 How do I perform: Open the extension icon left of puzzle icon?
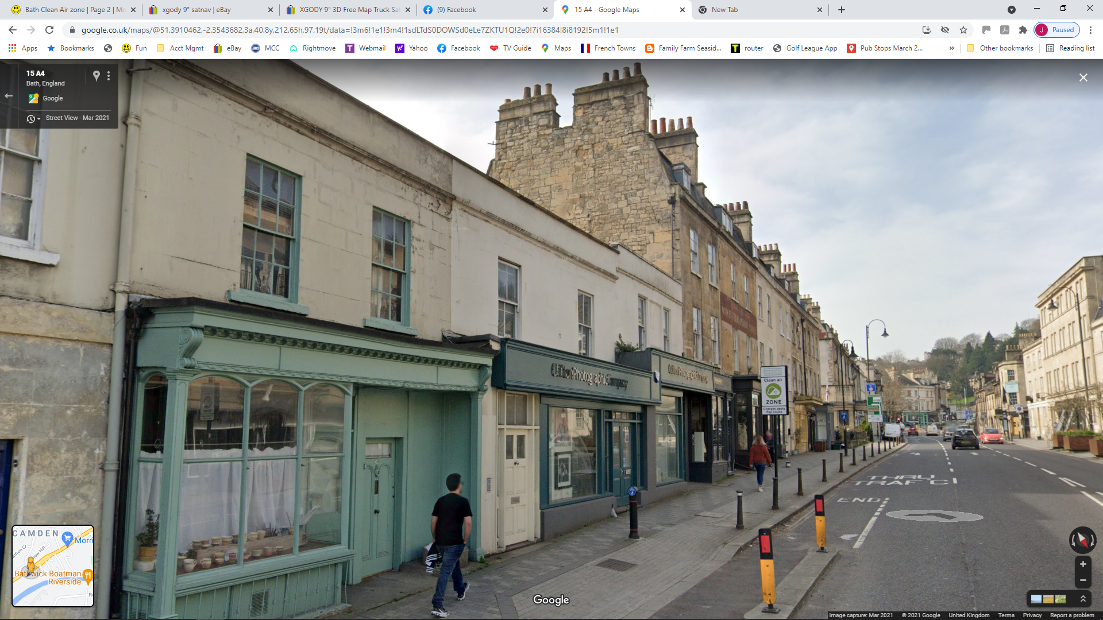(1005, 30)
